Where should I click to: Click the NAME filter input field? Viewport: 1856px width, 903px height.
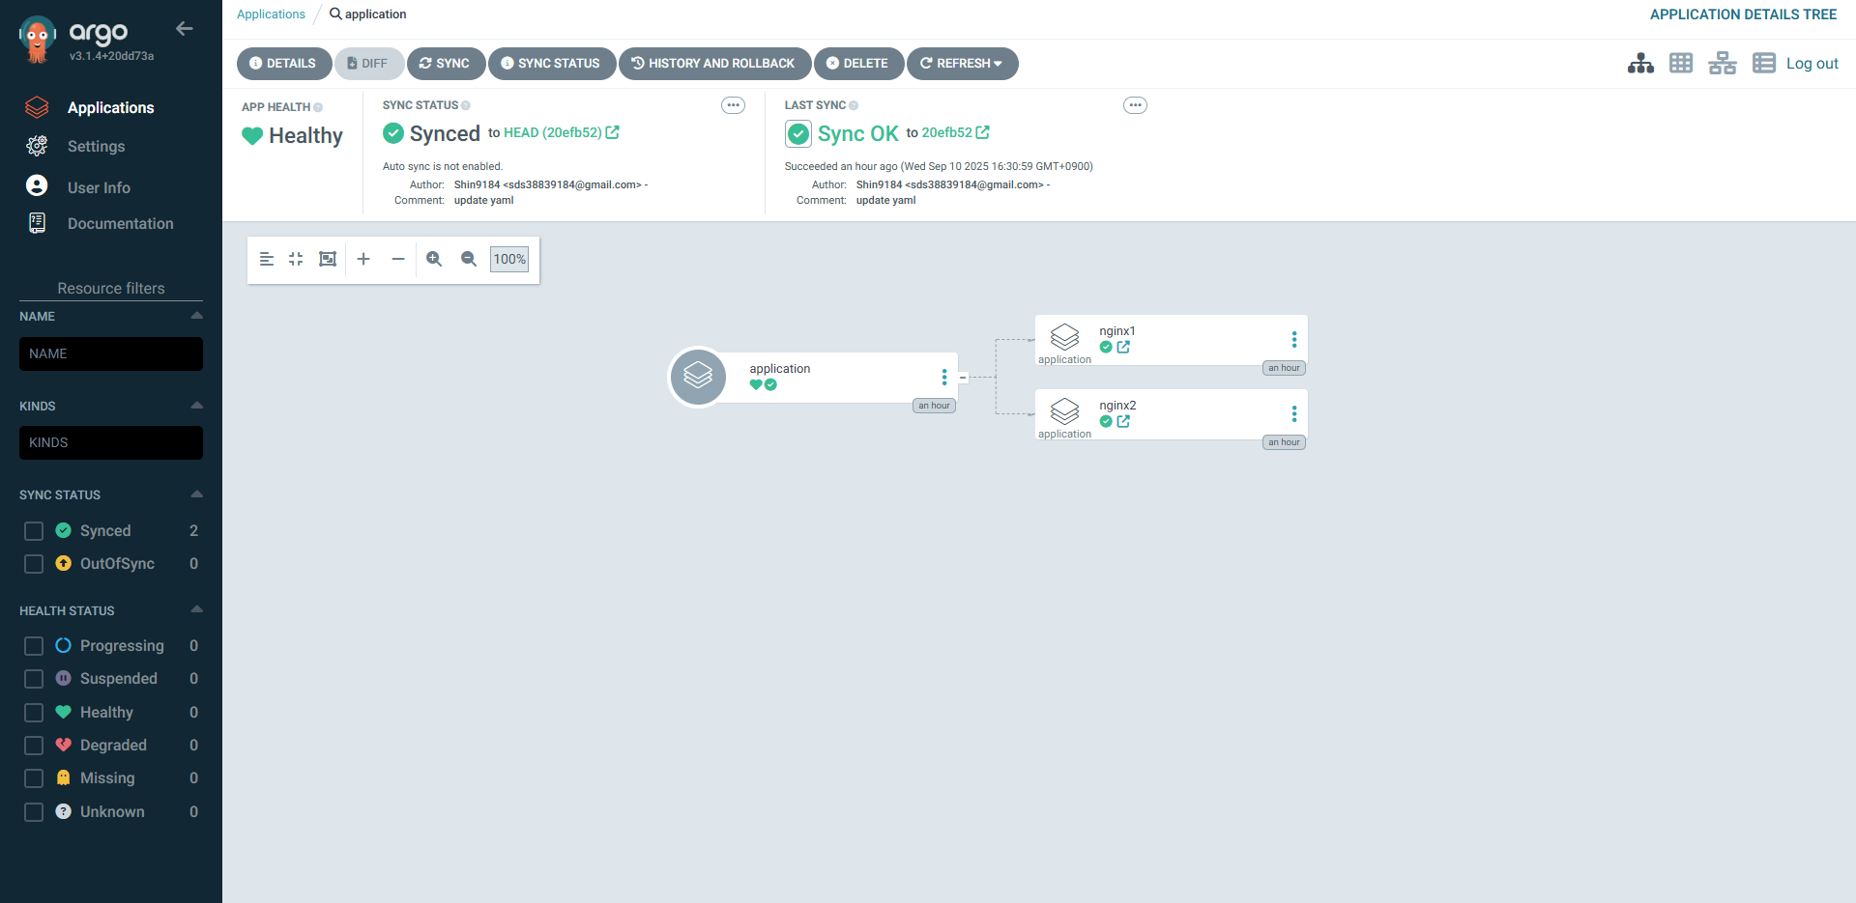pos(111,353)
